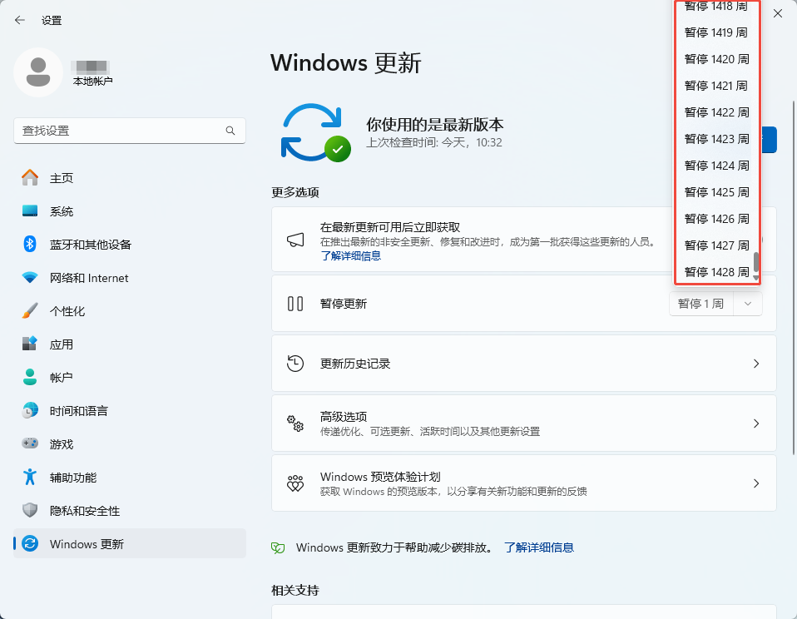The width and height of the screenshot is (797, 619).
Task: Click the Windows 更新 sync icon in sidebar
Action: tap(30, 543)
